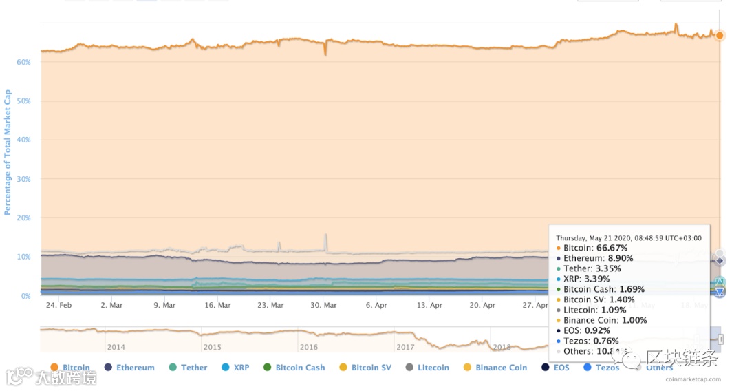
Task: Click tooltip line Litecoin: 1.09%
Action: [592, 310]
